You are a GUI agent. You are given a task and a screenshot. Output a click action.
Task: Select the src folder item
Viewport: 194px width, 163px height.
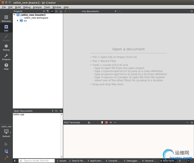pos(25,21)
